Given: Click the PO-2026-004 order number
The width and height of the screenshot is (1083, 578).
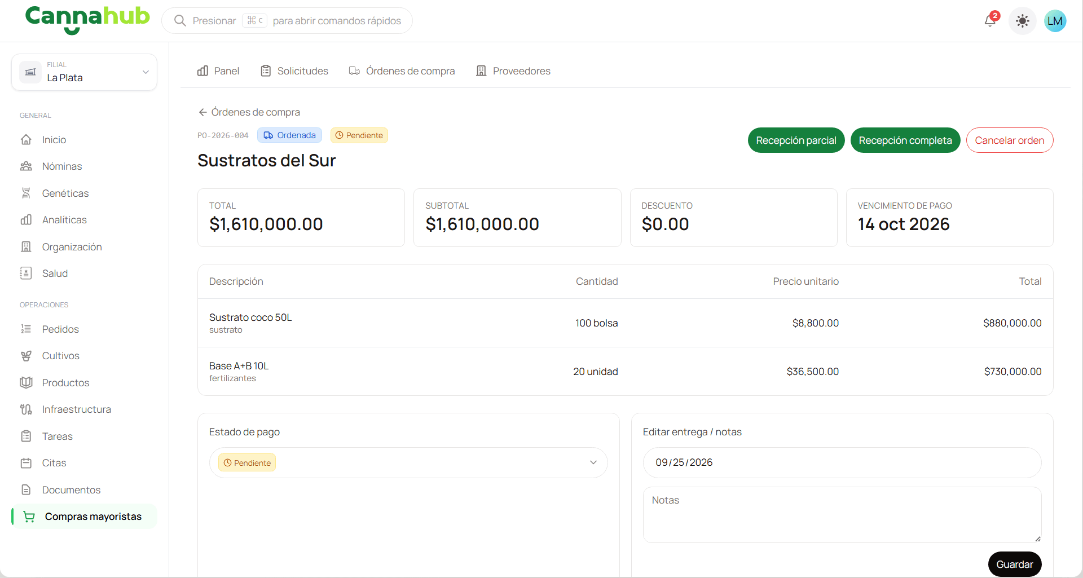Looking at the screenshot, I should click(223, 135).
